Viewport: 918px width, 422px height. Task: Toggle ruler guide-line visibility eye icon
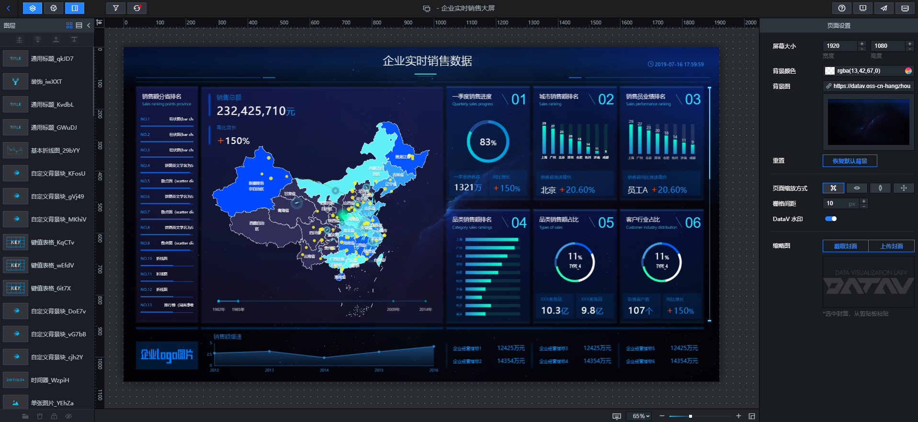coord(100,22)
